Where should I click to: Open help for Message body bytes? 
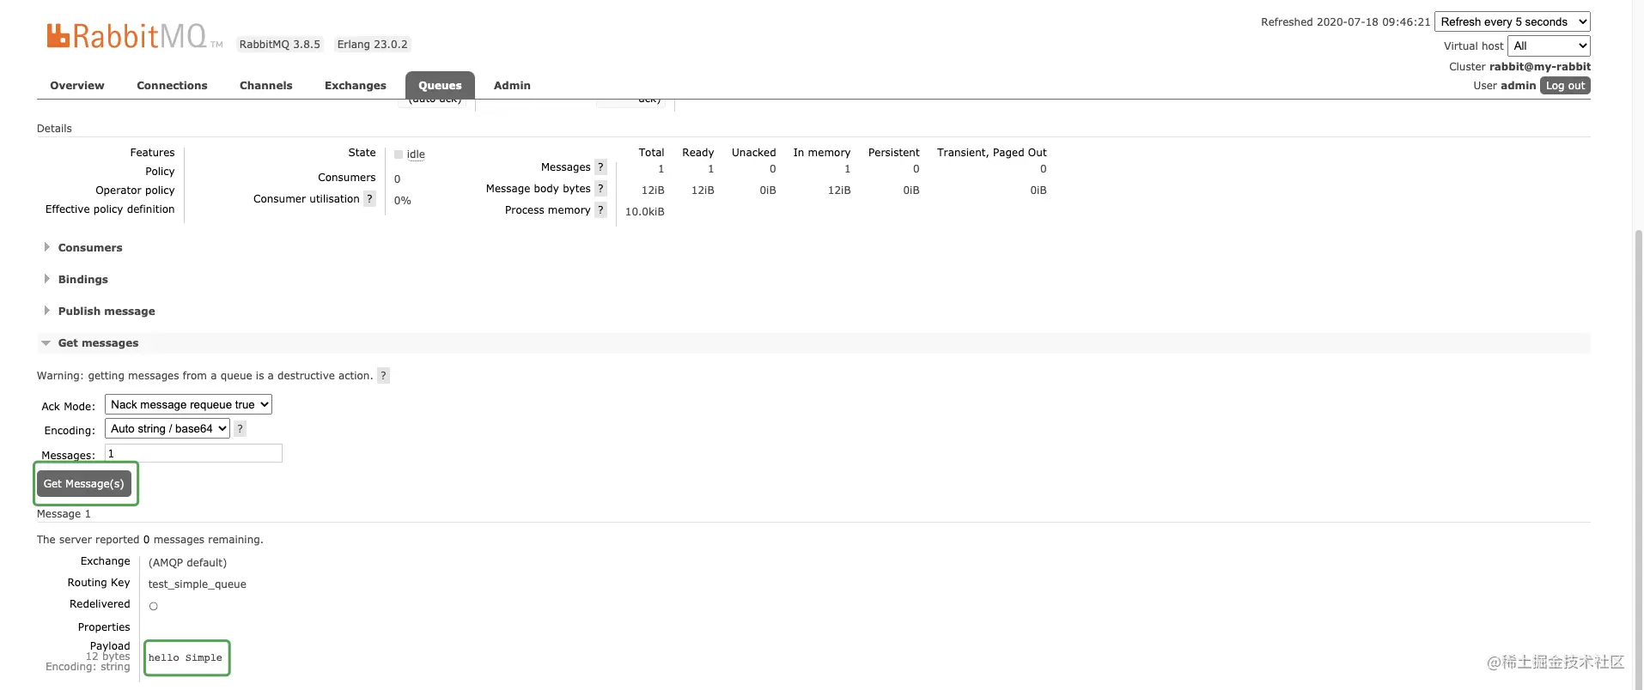(x=601, y=189)
